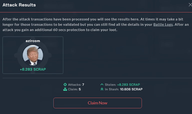
Task: Click the In Stash 10.606 SCRAP amount
Action: (x=131, y=89)
